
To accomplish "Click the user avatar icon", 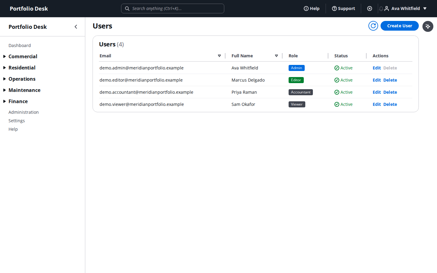I will pyautogui.click(x=387, y=8).
